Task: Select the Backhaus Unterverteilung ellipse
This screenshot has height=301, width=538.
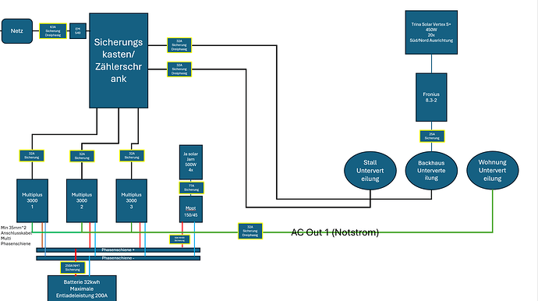Action: click(x=431, y=171)
